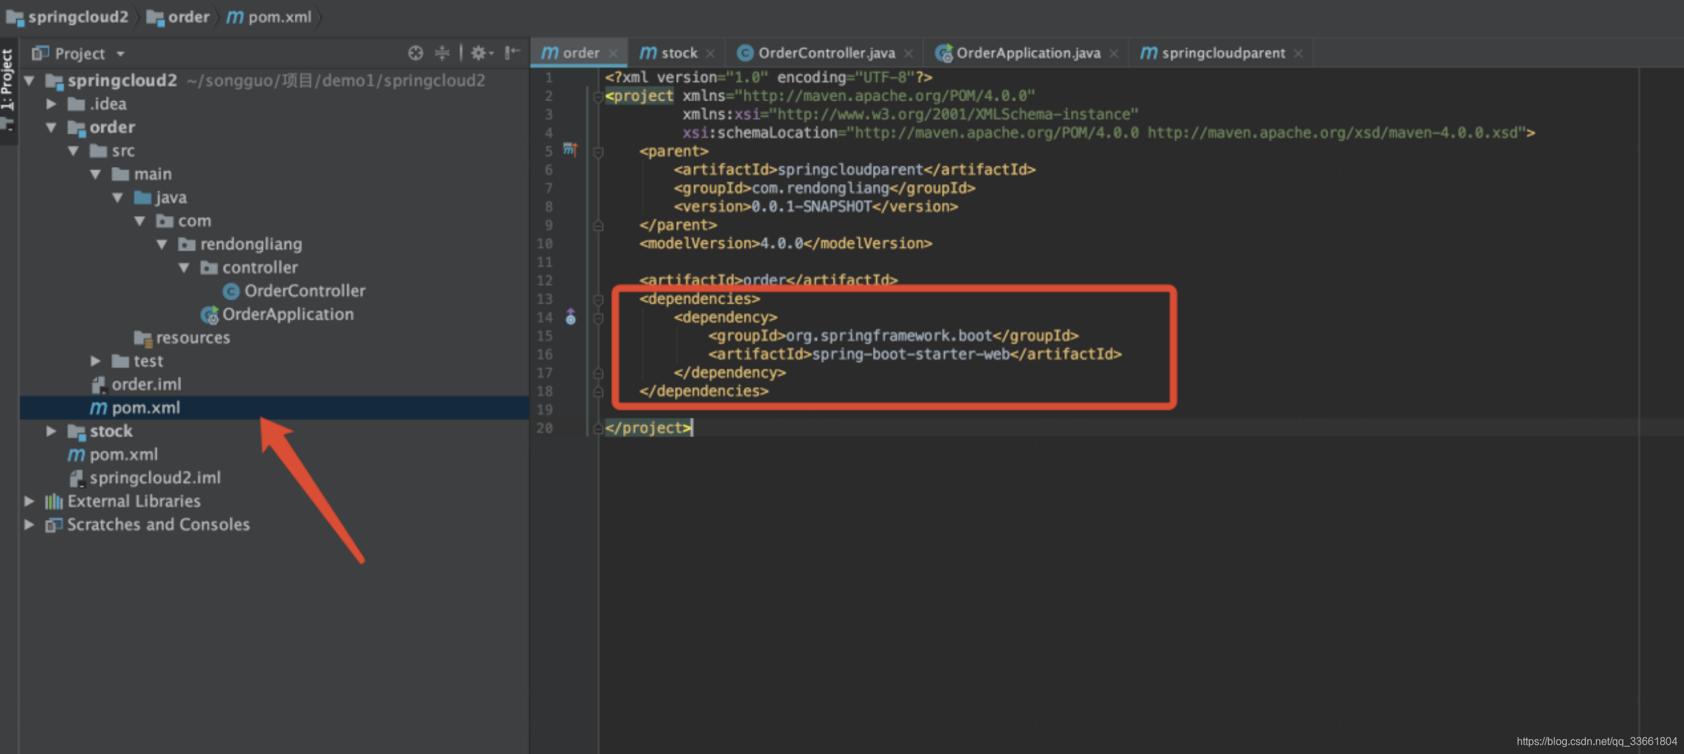Click the com.rendongliang groupId line
The image size is (1684, 754).
pyautogui.click(x=825, y=188)
